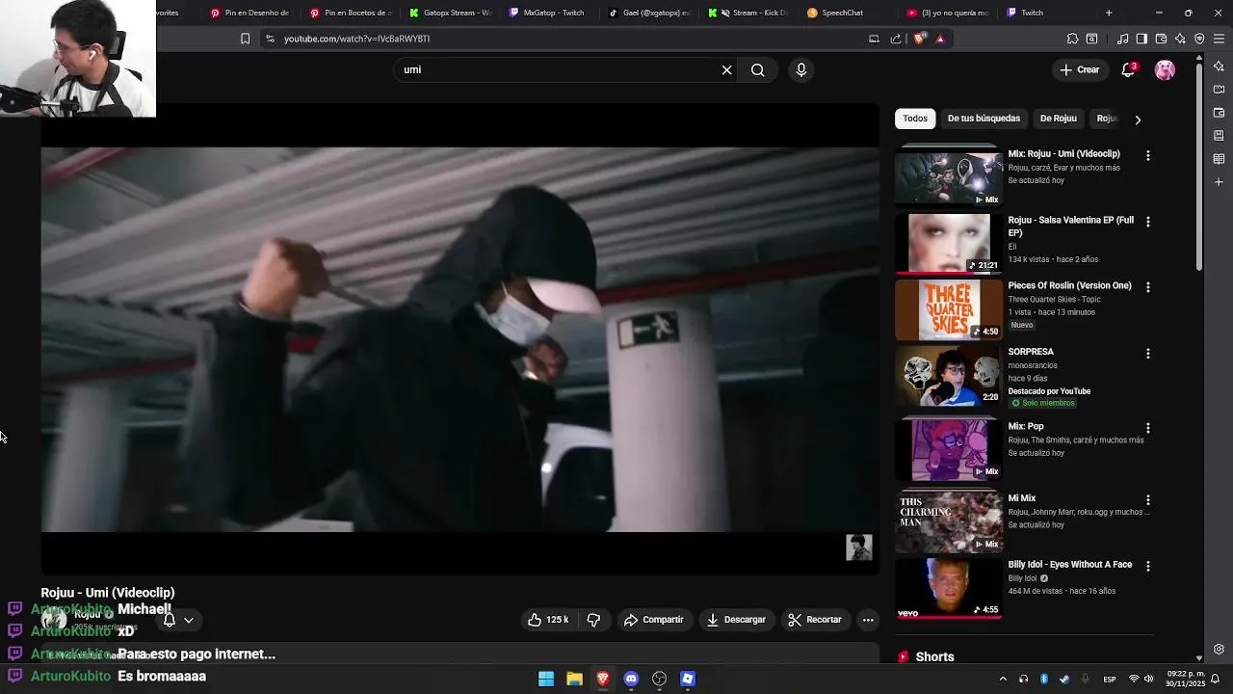Open options for Pieces Of Roslin video

(x=1147, y=287)
